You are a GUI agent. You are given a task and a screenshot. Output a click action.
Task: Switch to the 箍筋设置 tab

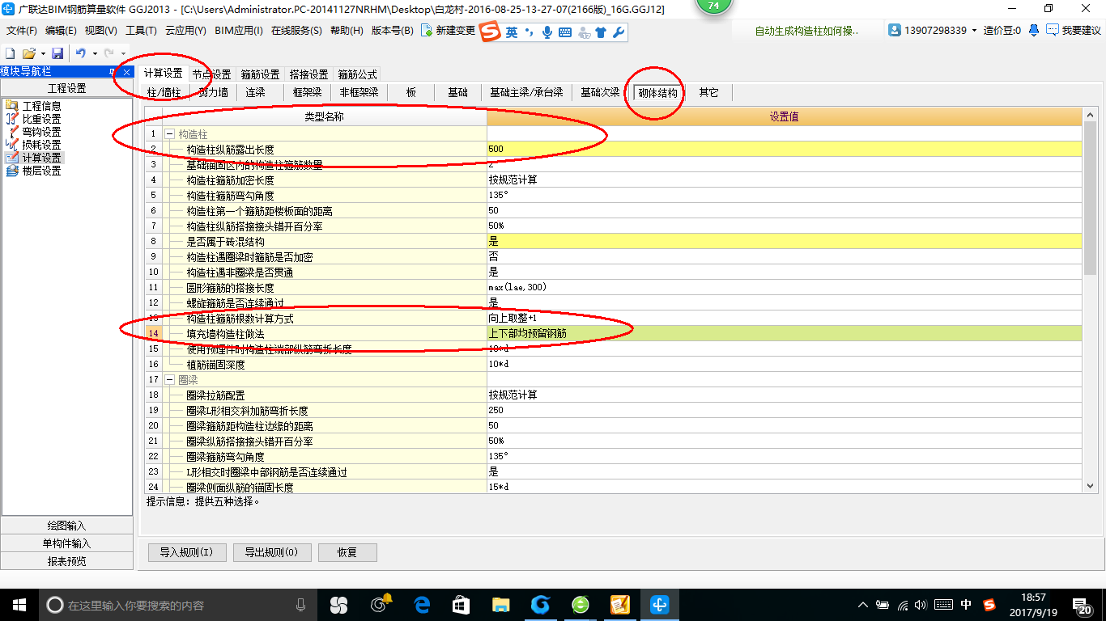click(260, 74)
